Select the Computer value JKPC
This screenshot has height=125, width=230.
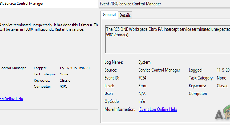(64, 87)
